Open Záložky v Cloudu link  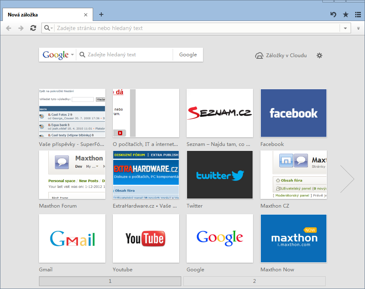[281, 55]
